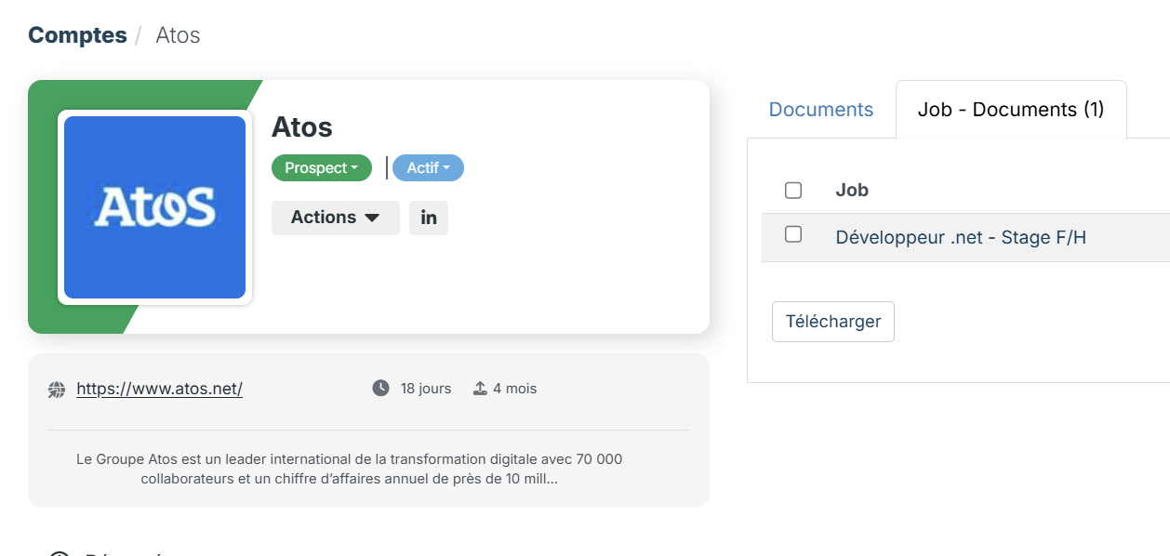This screenshot has width=1170, height=556.
Task: Click the globe icon beside the website URL
Action: tap(57, 390)
